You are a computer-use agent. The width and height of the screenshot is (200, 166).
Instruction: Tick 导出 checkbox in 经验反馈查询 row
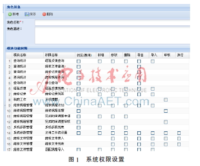[x=139, y=61]
